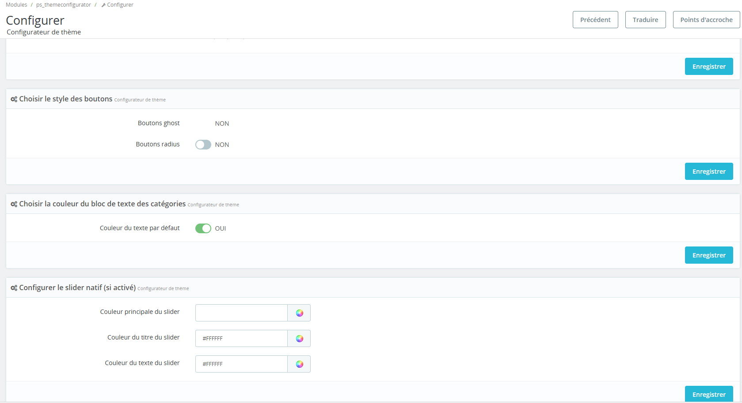Click the Couleur du texte du slider field
The height and width of the screenshot is (403, 742).
[x=241, y=364]
